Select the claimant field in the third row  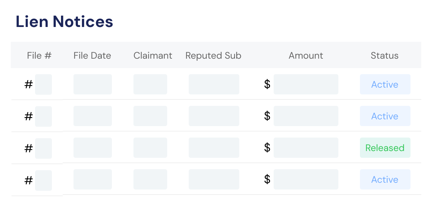point(150,148)
